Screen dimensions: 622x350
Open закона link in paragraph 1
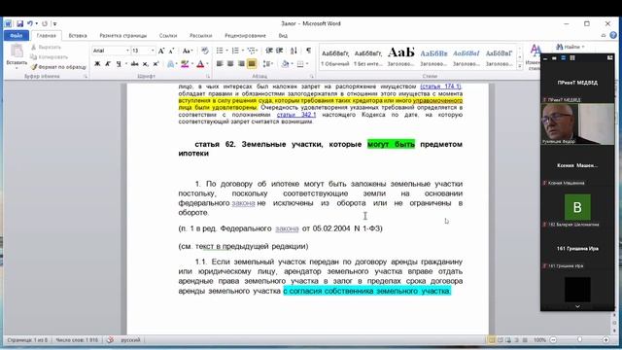(x=243, y=203)
